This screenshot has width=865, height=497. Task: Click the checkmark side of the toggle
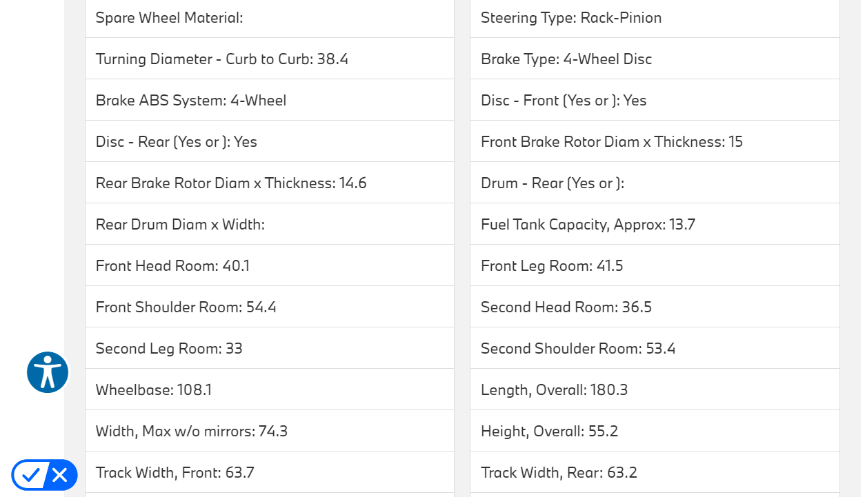(x=30, y=475)
